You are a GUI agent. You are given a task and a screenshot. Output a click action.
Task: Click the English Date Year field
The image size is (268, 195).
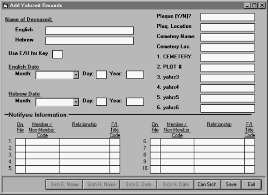pyautogui.click(x=135, y=75)
